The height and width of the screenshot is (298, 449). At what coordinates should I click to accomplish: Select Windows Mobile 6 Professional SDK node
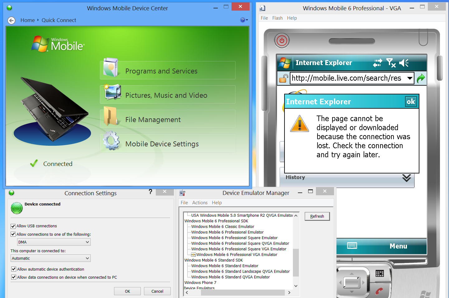pos(216,221)
